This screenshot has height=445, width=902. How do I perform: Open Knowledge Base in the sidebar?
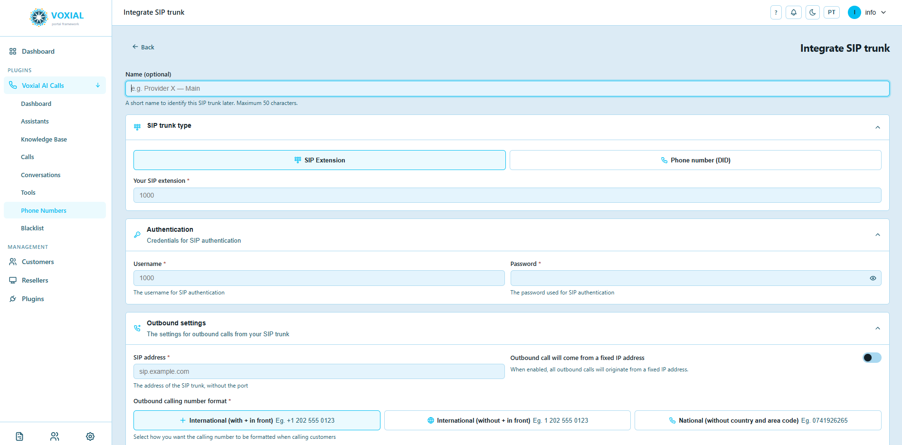(44, 139)
